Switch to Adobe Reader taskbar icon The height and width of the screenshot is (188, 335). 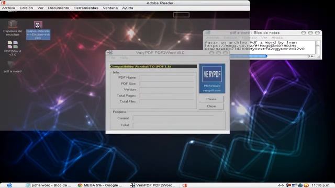(185, 185)
